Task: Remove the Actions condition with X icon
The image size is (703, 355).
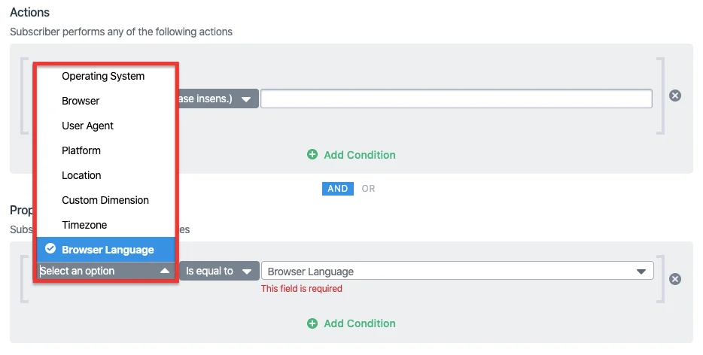Action: (675, 96)
